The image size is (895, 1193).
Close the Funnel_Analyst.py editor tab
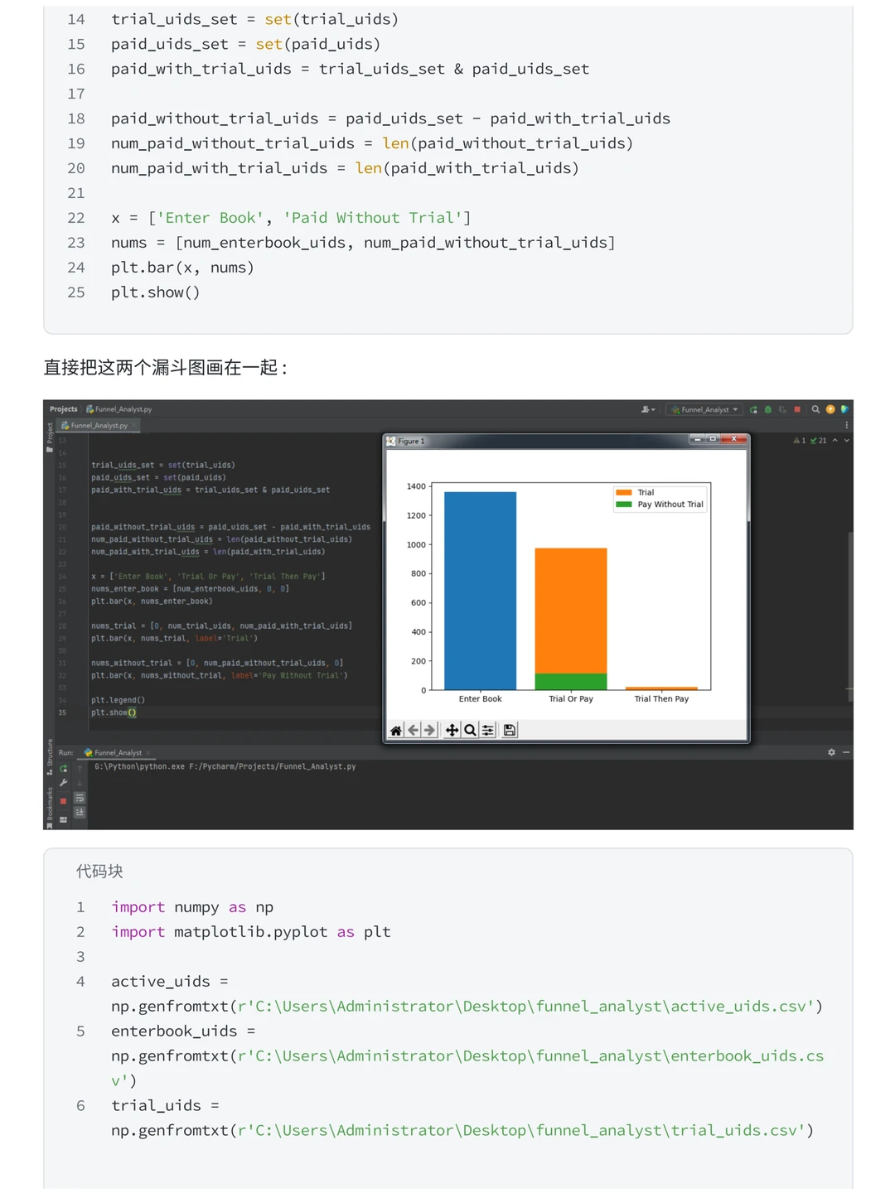[x=133, y=425]
